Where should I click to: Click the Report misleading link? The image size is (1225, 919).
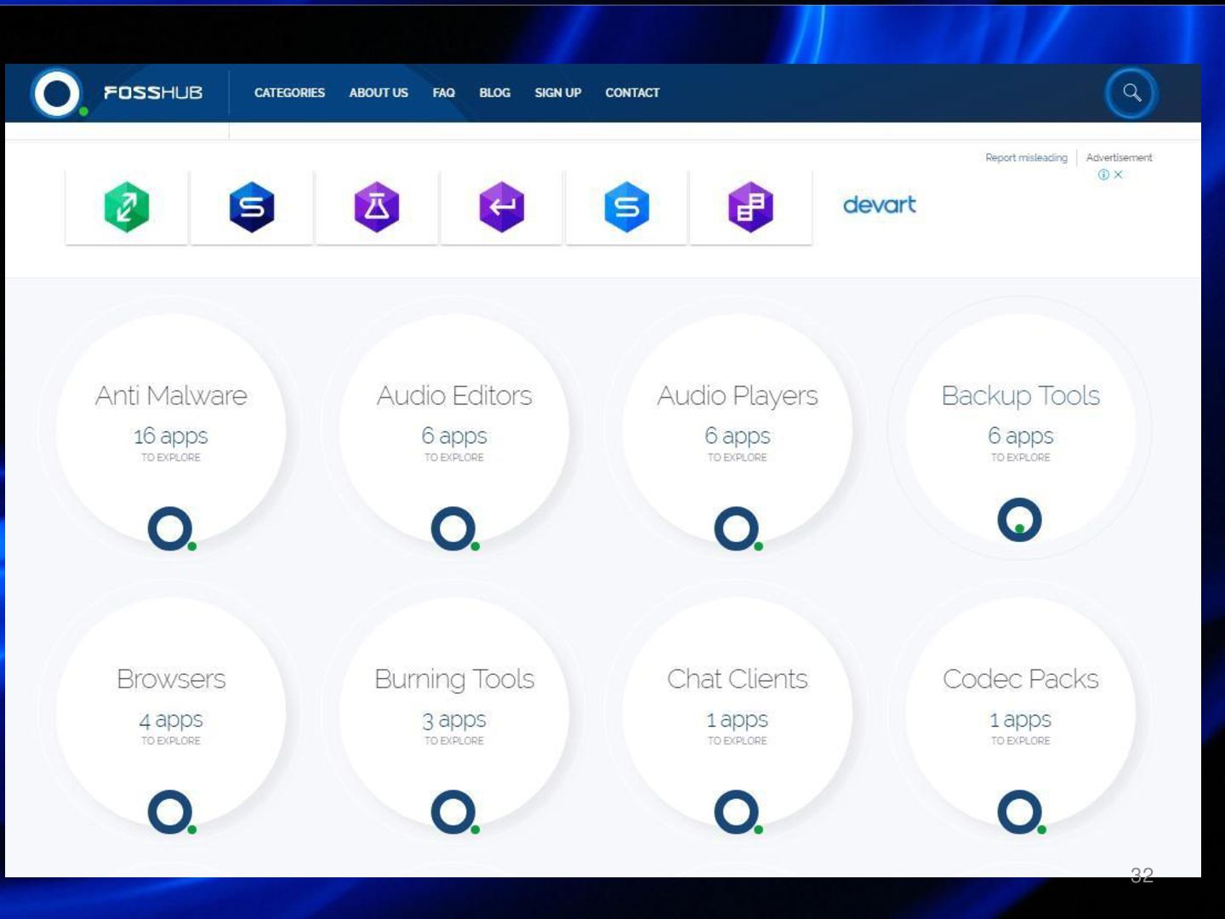click(x=1026, y=157)
